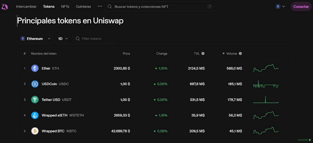The width and height of the screenshot is (313, 143).
Task: Click the TVL info icon
Action: click(x=203, y=53)
